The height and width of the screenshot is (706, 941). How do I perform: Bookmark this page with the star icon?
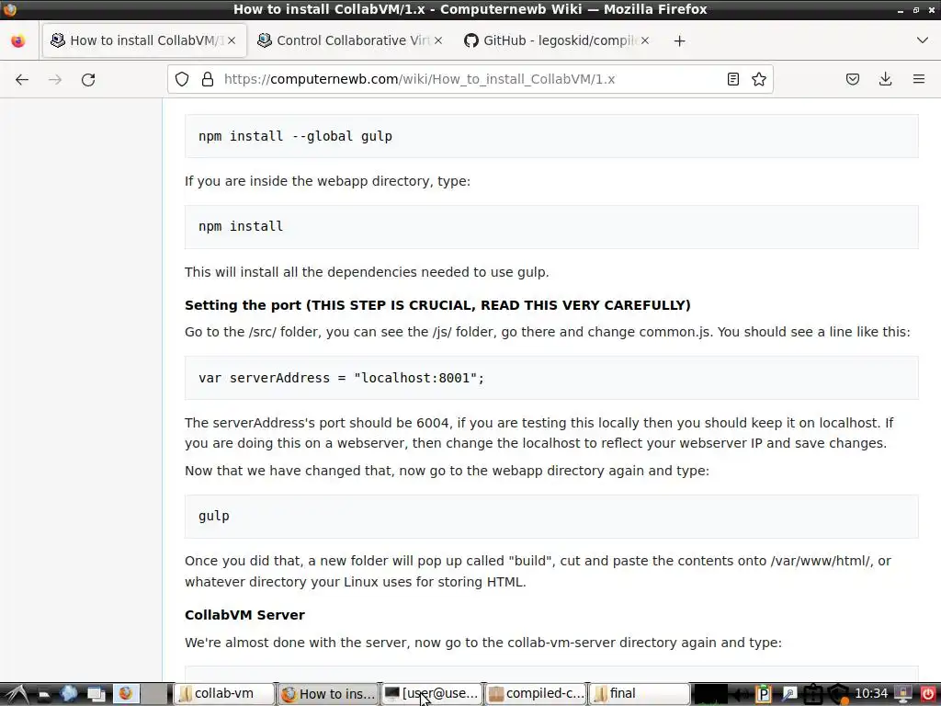pyautogui.click(x=758, y=79)
